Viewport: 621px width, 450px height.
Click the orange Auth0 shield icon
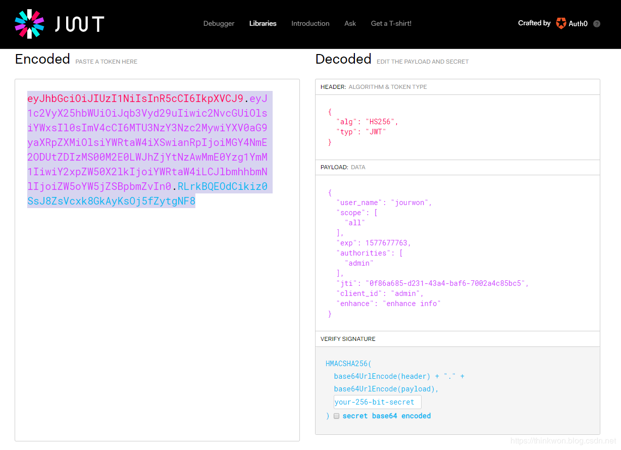click(x=561, y=23)
